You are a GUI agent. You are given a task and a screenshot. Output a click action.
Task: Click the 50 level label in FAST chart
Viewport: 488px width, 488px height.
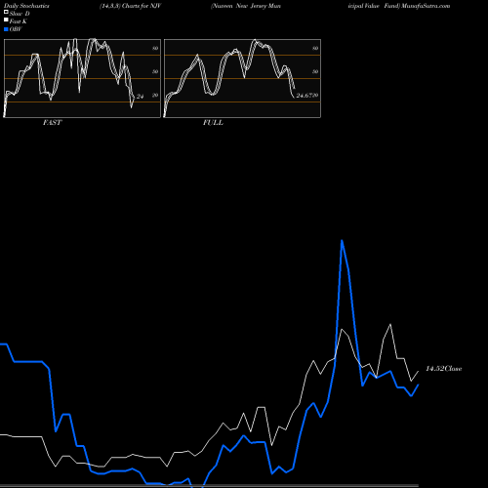tap(155, 71)
